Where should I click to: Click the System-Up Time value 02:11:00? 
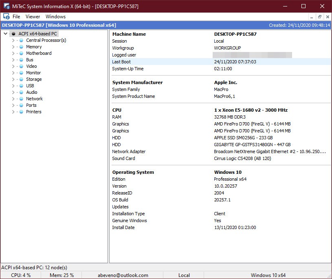[223, 69]
